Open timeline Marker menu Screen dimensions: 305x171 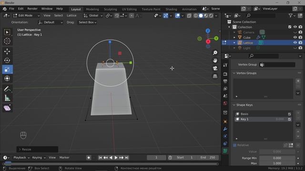pyautogui.click(x=64, y=158)
